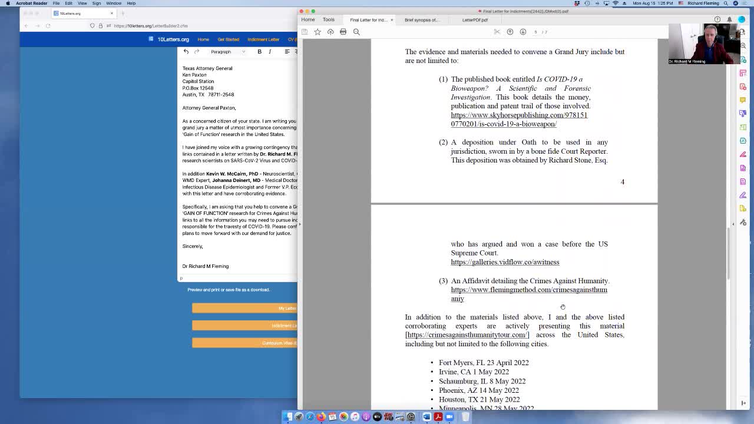
Task: Click the scissors cut icon in Acrobat toolbar
Action: pos(497,32)
